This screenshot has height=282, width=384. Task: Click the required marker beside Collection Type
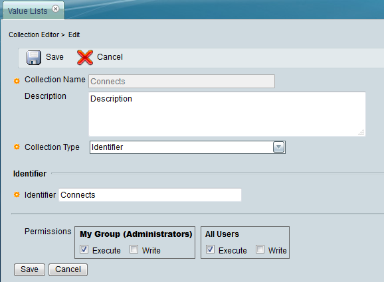[17, 147]
